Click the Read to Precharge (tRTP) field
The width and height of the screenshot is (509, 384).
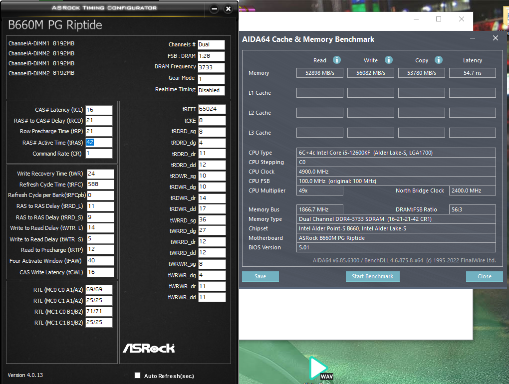click(101, 249)
